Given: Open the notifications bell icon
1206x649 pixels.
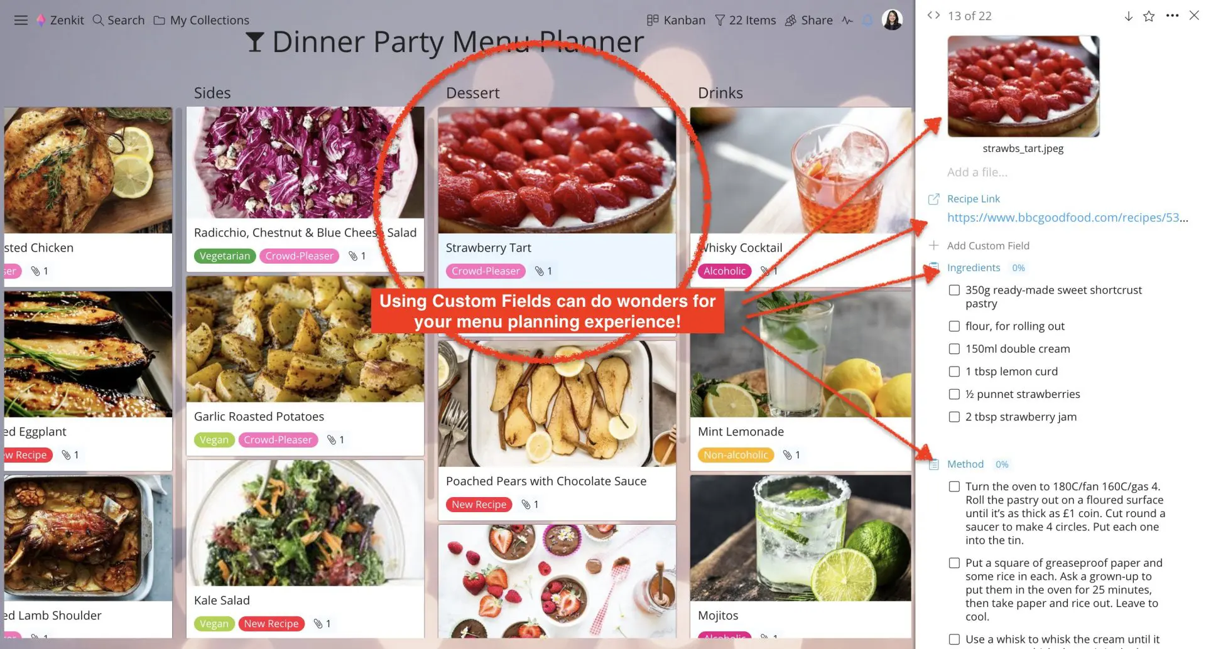Looking at the screenshot, I should coord(867,20).
